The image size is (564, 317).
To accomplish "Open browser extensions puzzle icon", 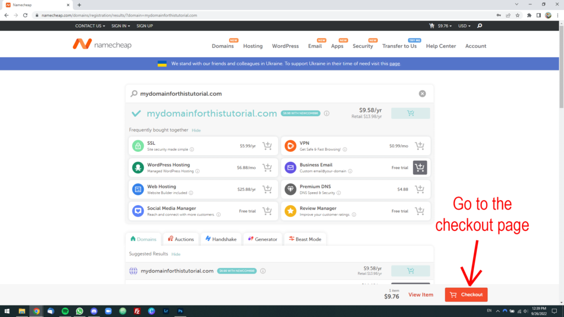I will point(529,15).
